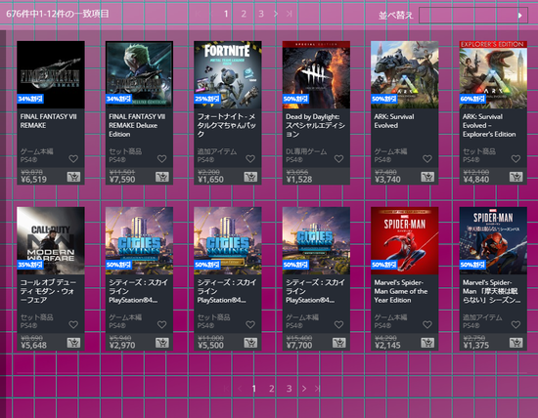Open the Cities Skylines ¥7,700 cover

(x=316, y=240)
